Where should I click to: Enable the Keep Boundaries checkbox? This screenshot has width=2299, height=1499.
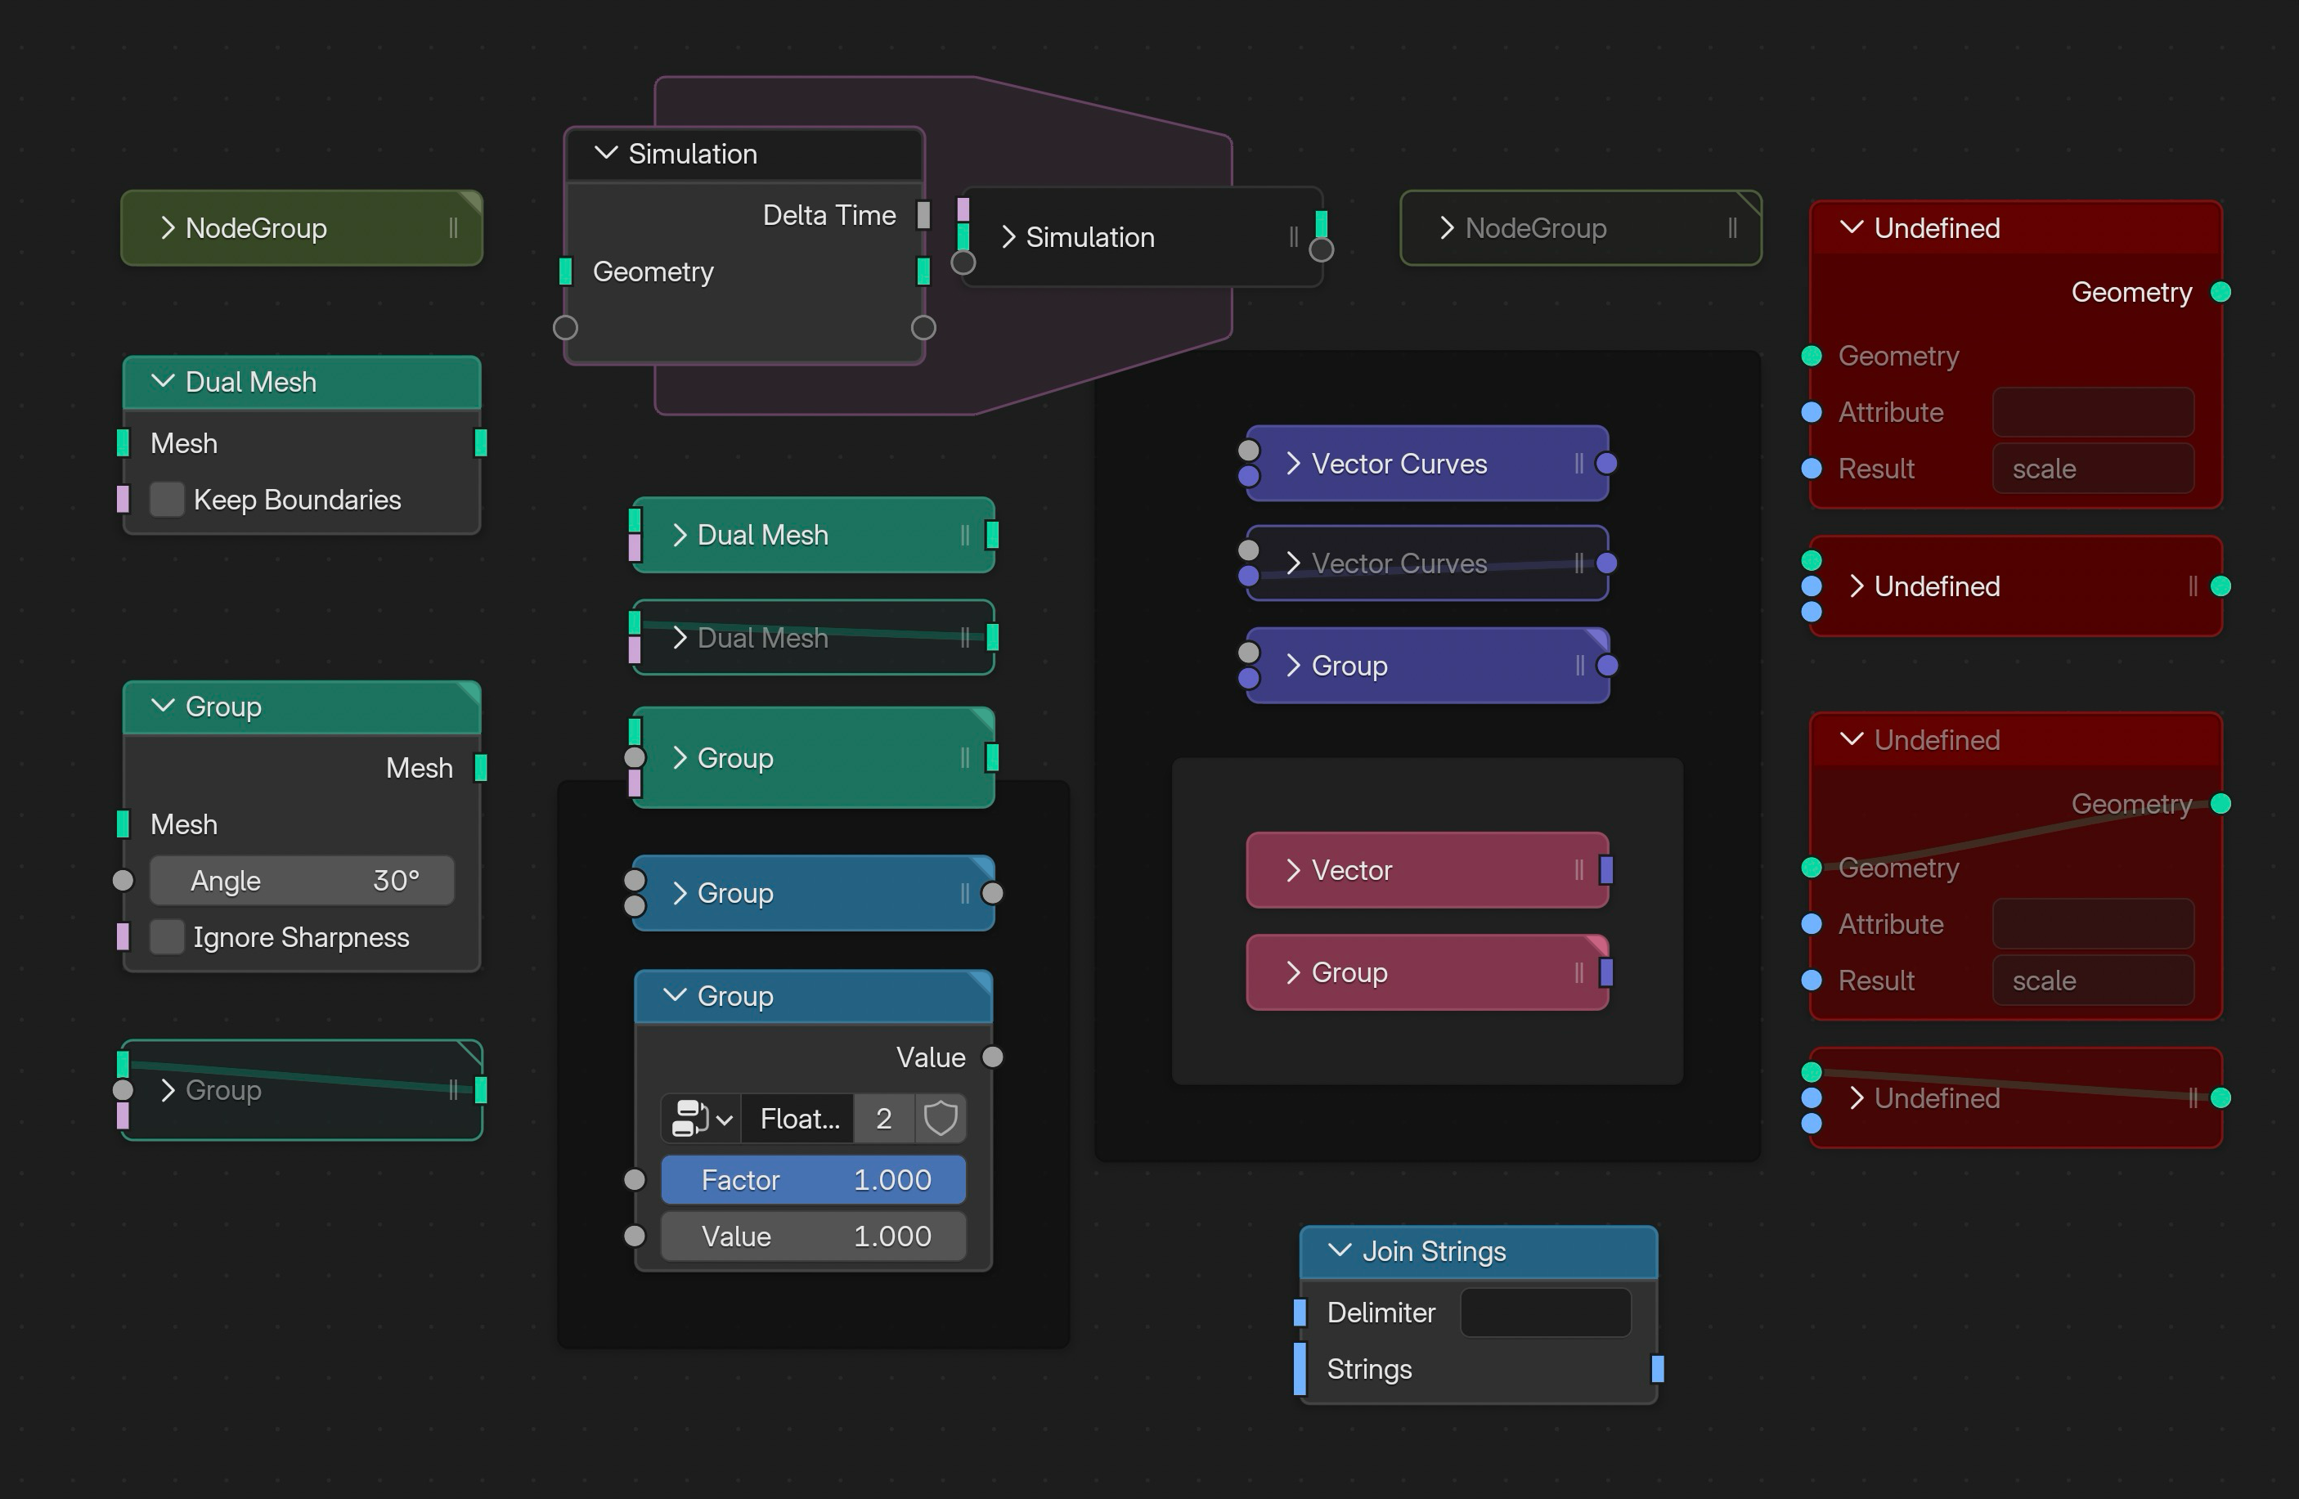pyautogui.click(x=167, y=500)
